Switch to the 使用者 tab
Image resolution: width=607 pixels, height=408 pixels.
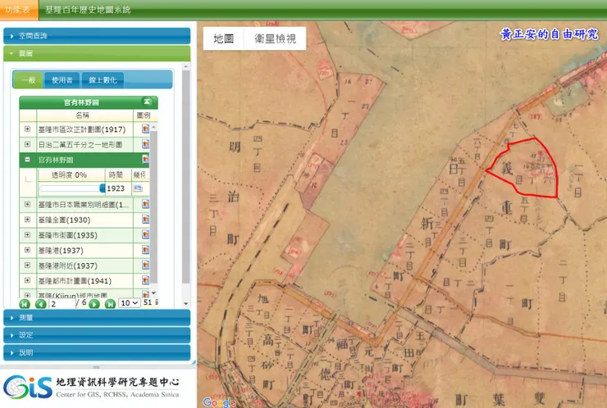[62, 79]
